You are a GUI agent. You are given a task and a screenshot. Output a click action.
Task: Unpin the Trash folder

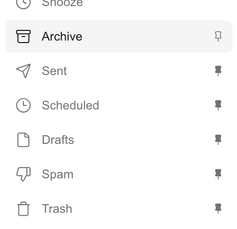coord(218,209)
